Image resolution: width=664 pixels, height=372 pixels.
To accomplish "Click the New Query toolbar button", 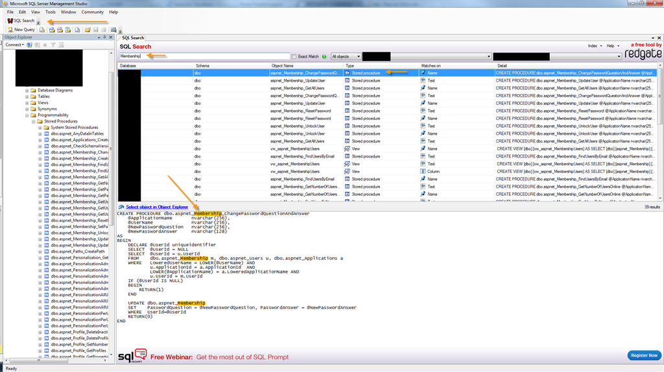I will pos(21,30).
